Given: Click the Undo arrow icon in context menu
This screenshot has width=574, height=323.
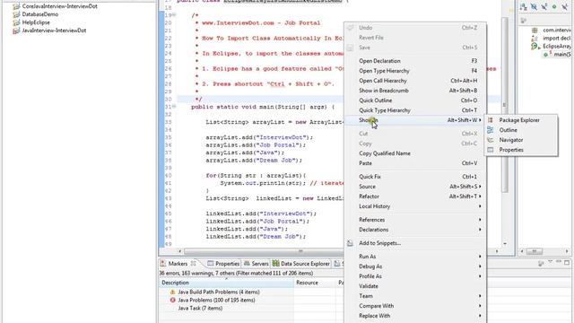Looking at the screenshot, I should click(351, 28).
